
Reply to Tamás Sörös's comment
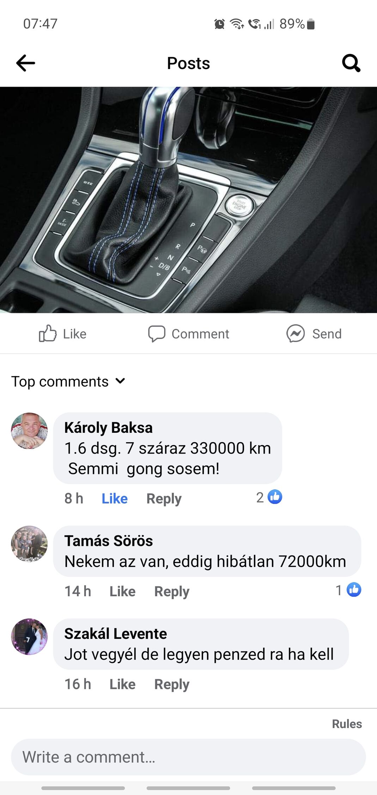172,591
